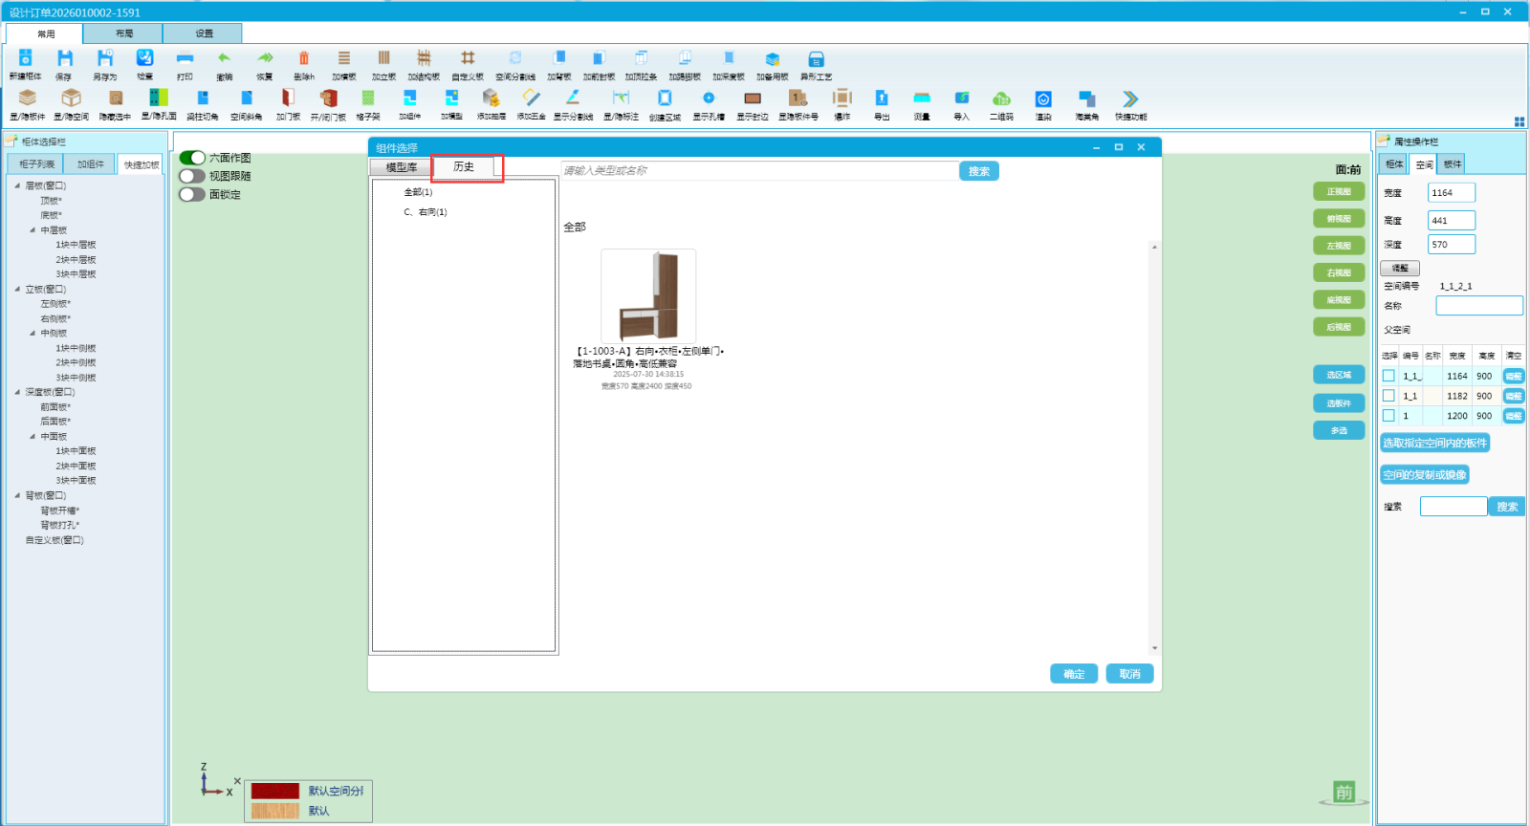
Task: Open the 二维码 QR code tool
Action: (1001, 98)
